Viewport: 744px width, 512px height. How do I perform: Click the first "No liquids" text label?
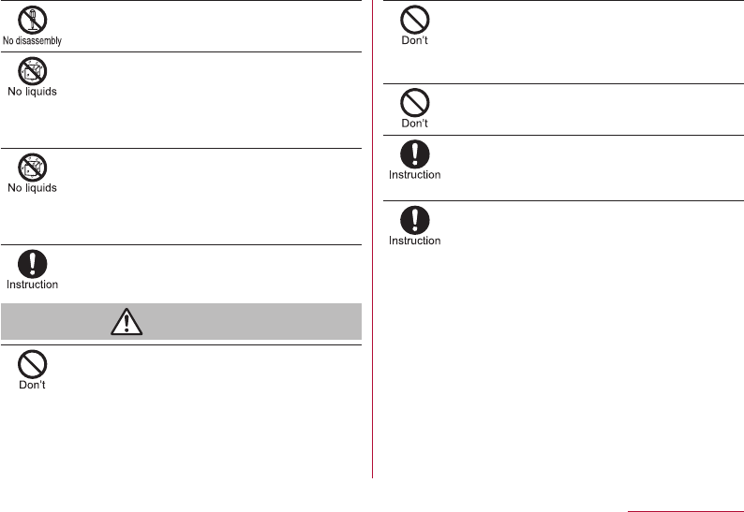tap(32, 92)
